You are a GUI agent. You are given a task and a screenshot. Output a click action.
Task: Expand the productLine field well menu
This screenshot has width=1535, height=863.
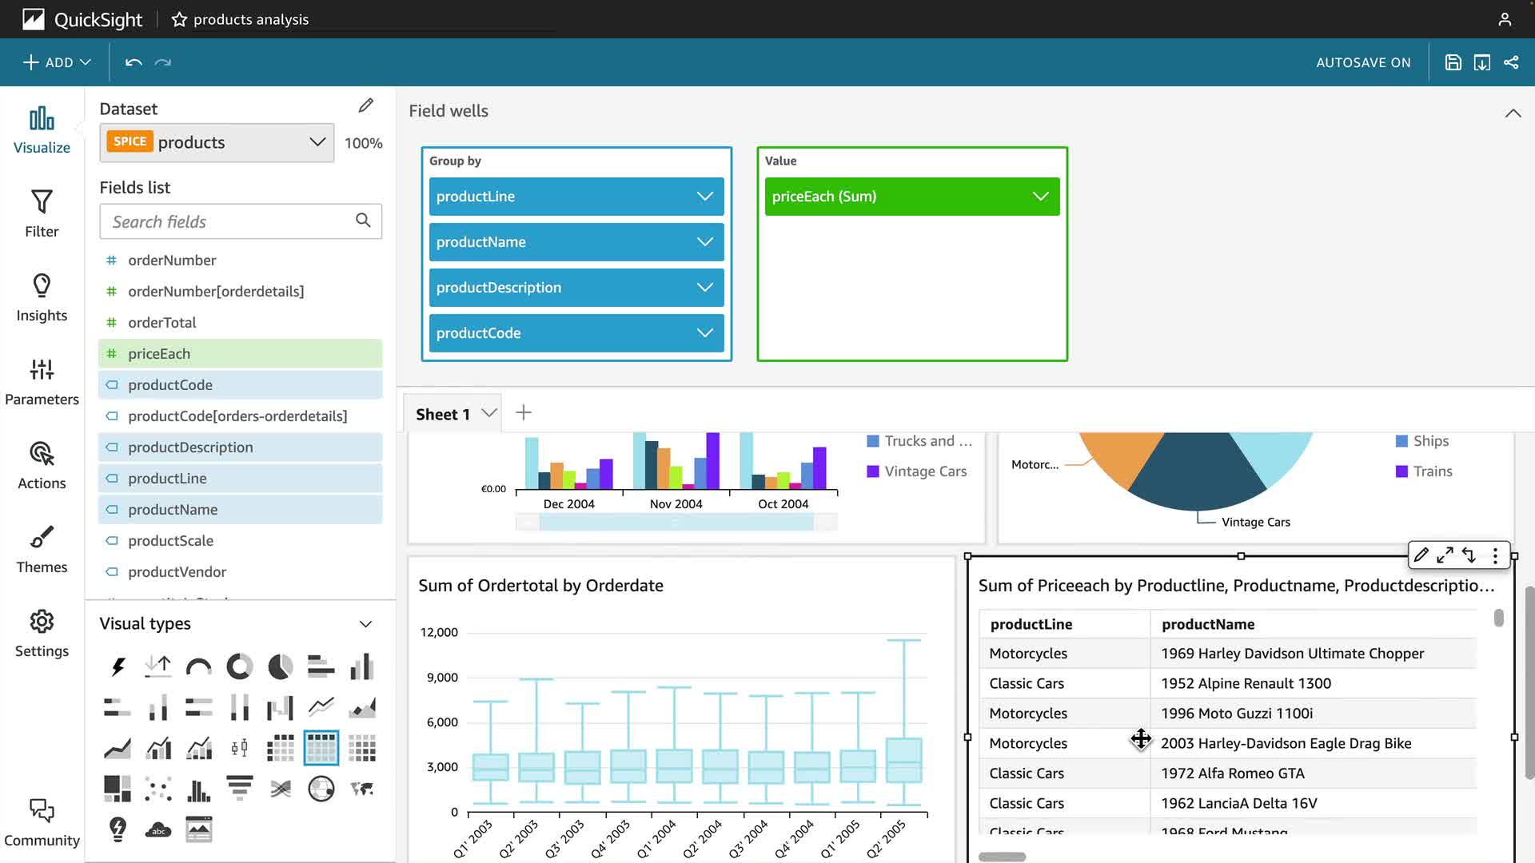tap(704, 197)
